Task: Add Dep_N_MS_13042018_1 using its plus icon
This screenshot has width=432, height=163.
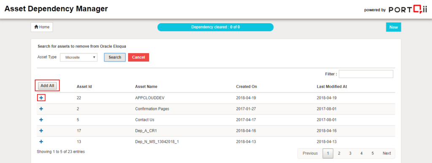Action: point(41,142)
